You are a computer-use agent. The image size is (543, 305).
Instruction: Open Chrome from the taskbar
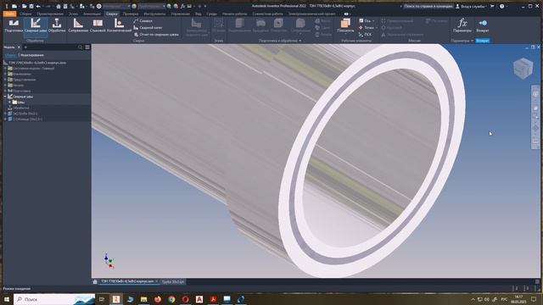171,299
